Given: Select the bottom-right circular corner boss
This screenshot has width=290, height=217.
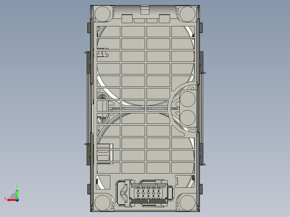Looking at the screenshot, I should click(x=187, y=202).
